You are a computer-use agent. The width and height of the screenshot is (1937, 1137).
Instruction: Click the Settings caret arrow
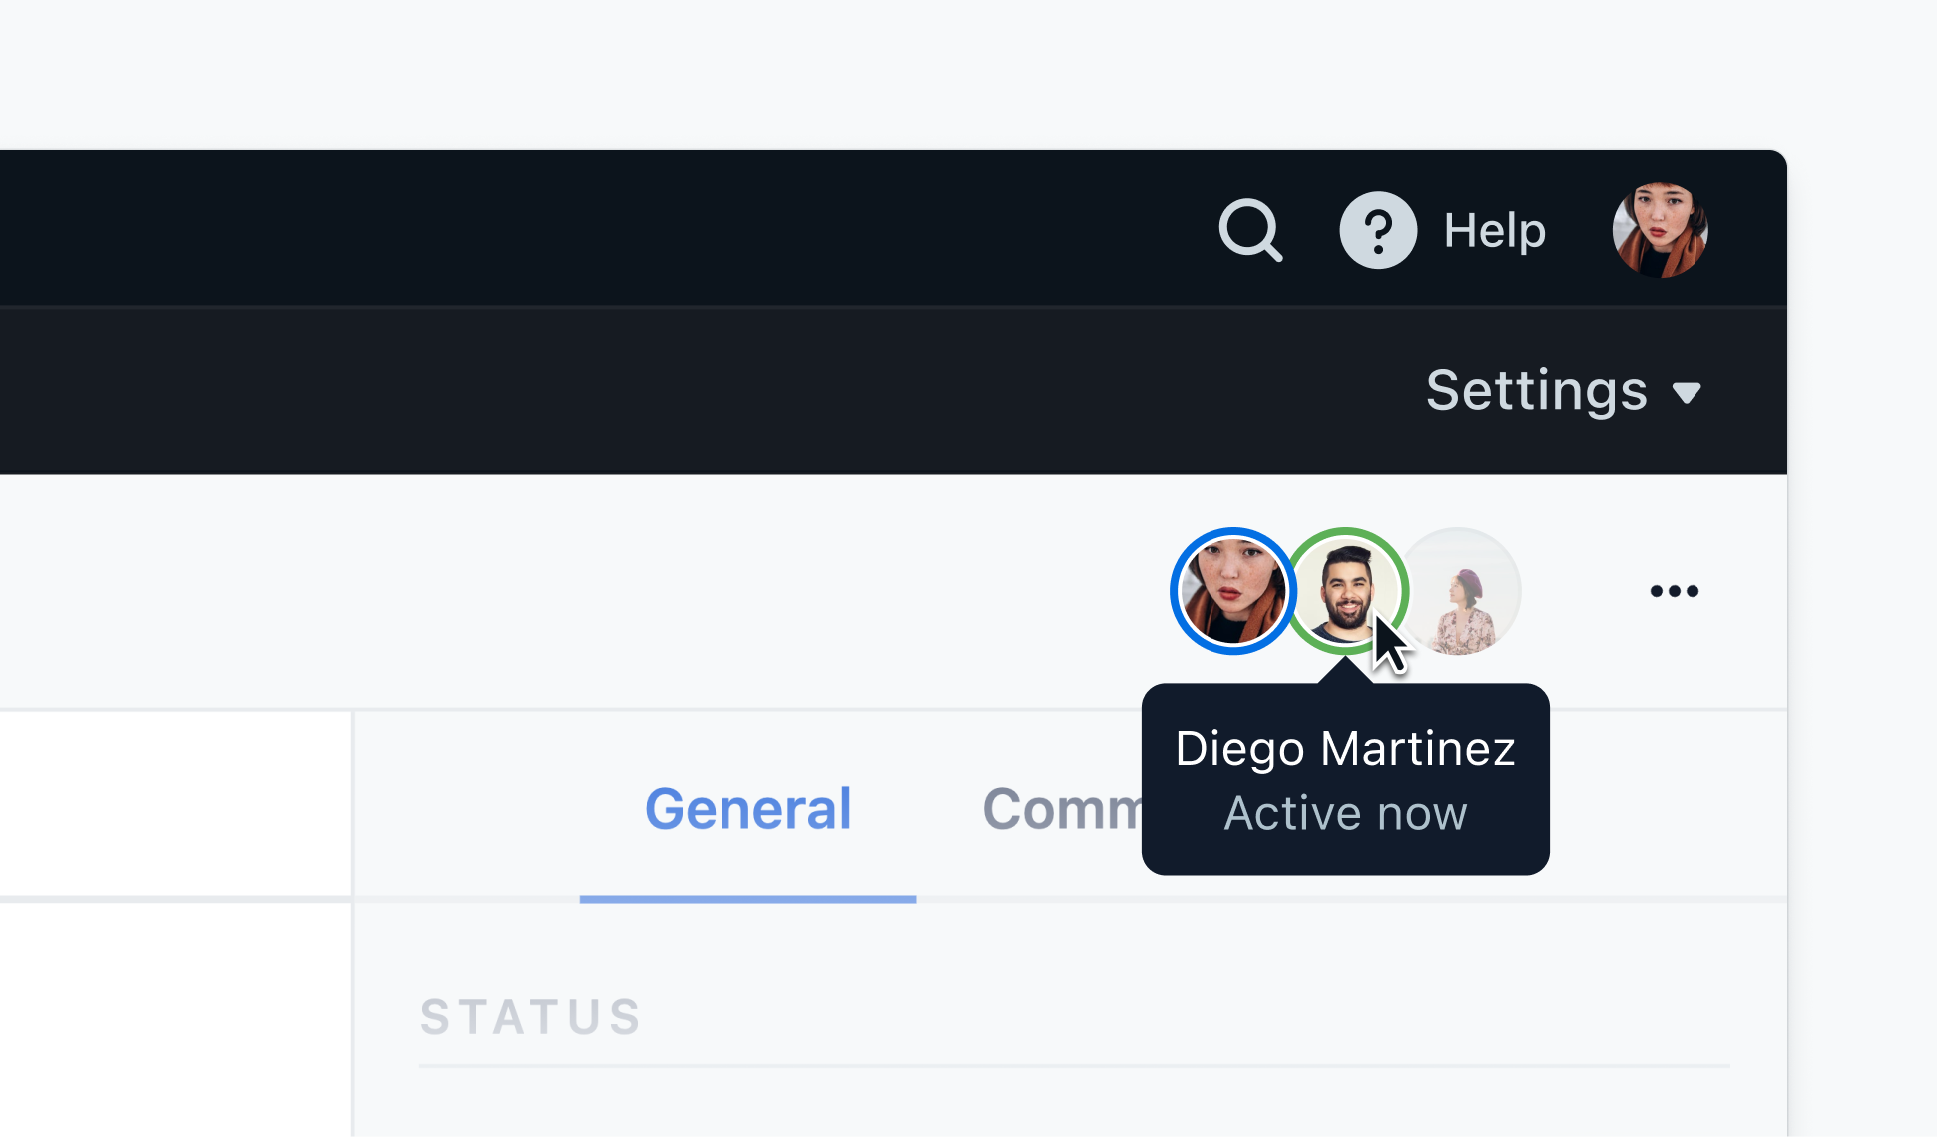point(1687,393)
